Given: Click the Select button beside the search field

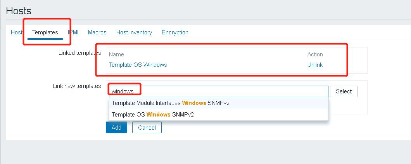Looking at the screenshot, I should (344, 91).
